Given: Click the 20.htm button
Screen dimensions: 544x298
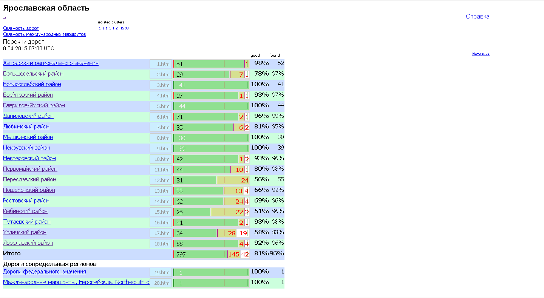Looking at the screenshot, I should tap(161, 283).
